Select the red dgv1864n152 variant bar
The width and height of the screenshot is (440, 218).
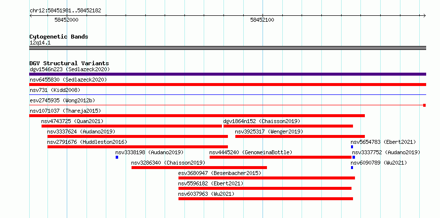pos(288,126)
